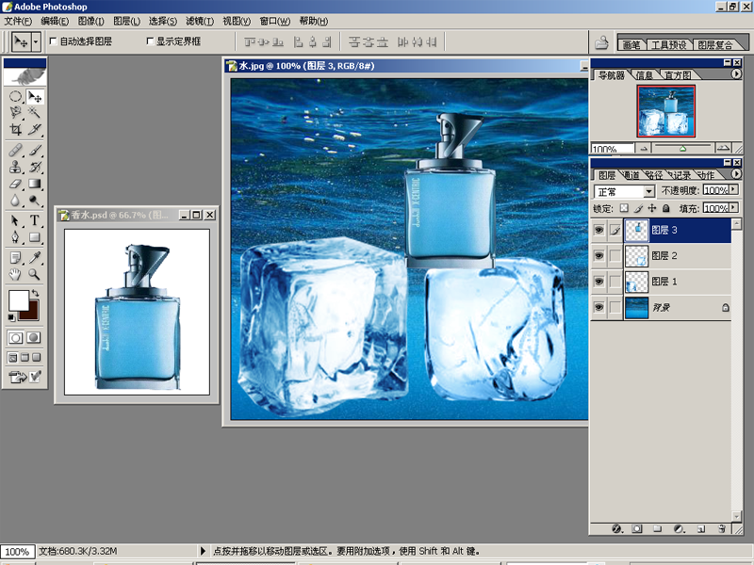Screen dimensions: 754x565
Task: Open the 滤镜 menu
Action: coord(200,21)
